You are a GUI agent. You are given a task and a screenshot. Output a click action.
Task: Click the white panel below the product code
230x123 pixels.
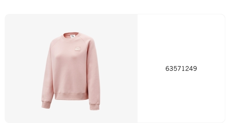coord(181,97)
